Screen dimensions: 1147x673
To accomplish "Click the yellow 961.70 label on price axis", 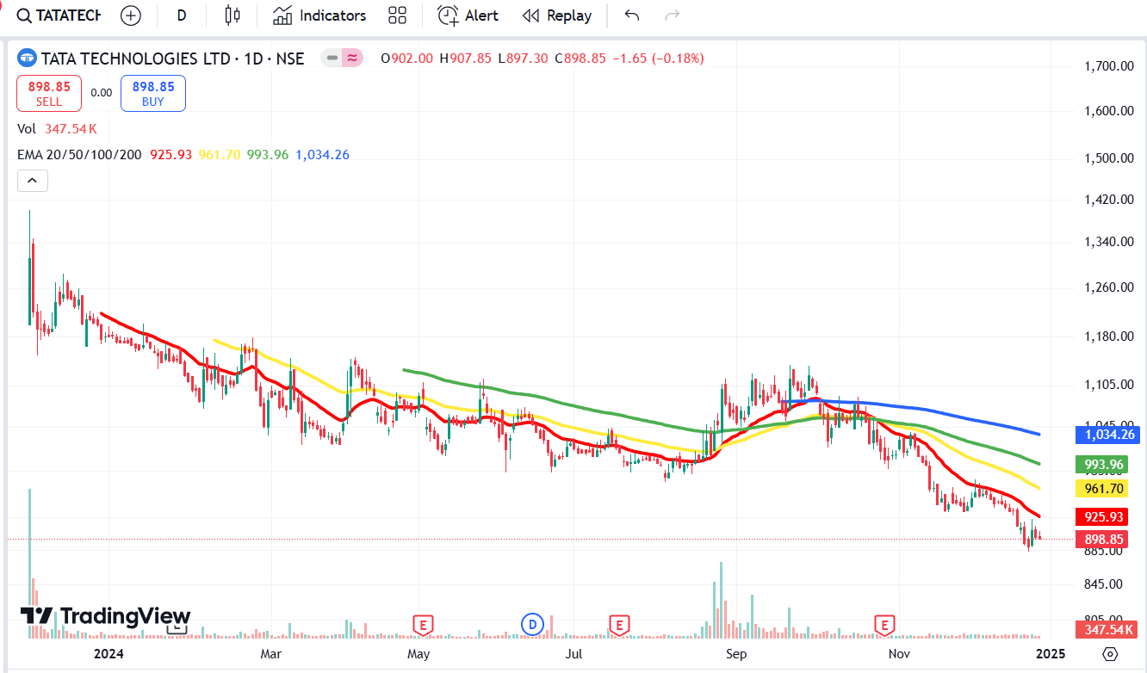I will point(1103,489).
